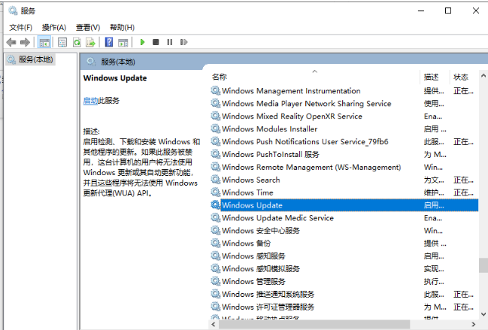
Task: Click the blue Help question mark icon
Action: (109, 42)
